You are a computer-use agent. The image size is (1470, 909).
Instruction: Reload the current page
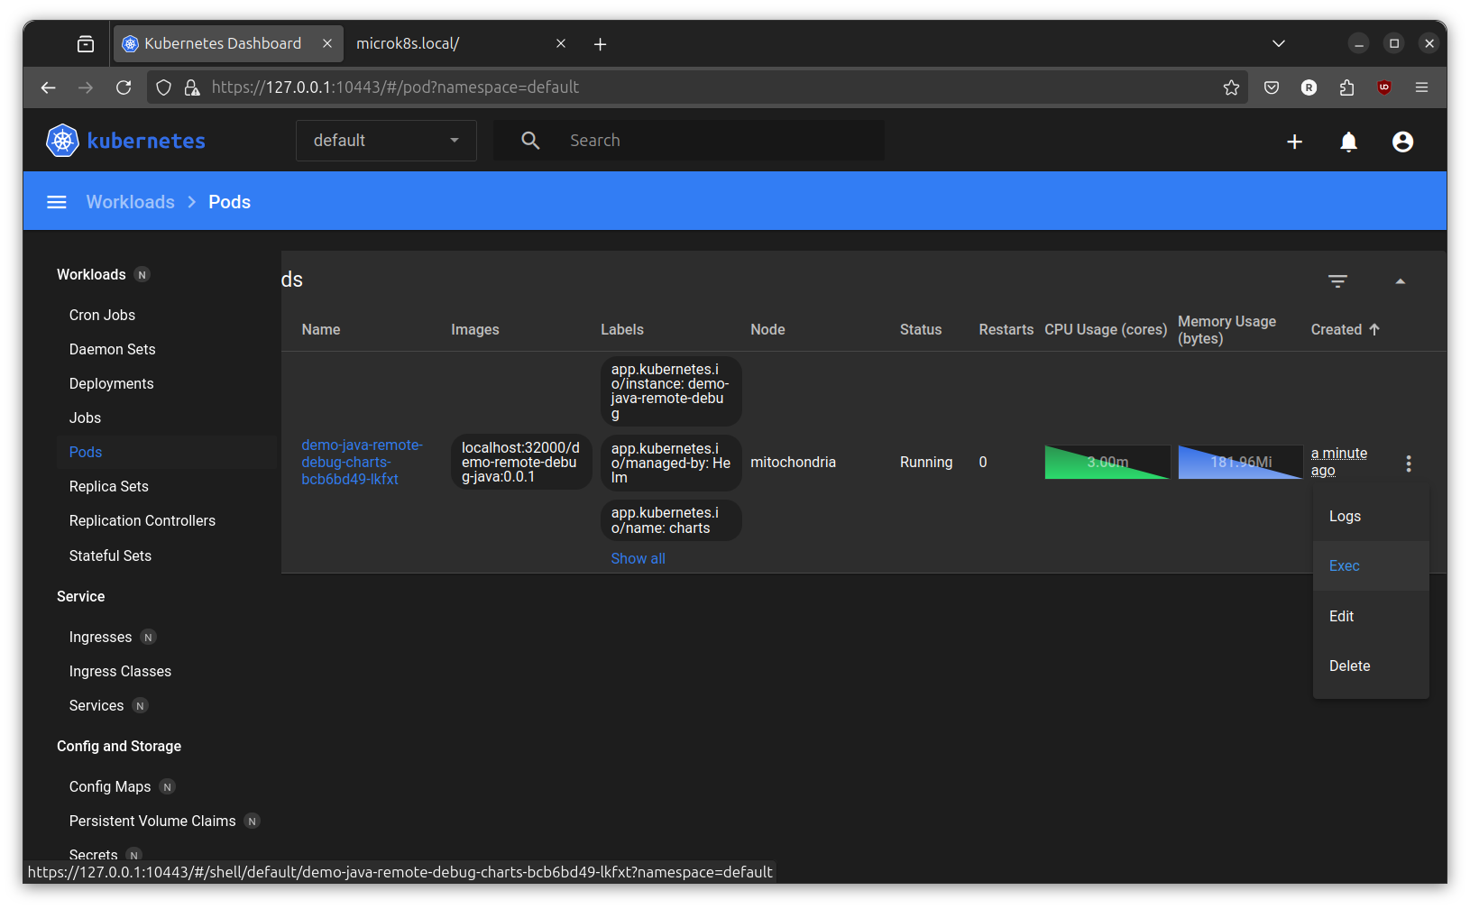click(x=124, y=87)
